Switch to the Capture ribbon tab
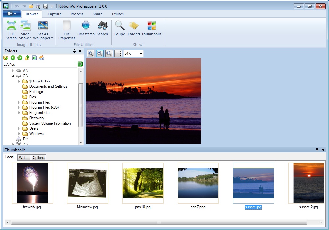 [x=54, y=14]
